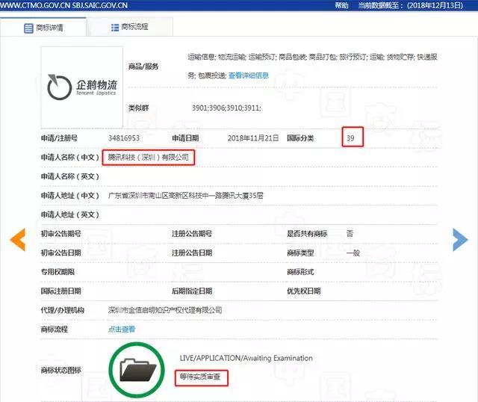Click the 商标状态图标 label
This screenshot has width=478, height=402.
click(61, 371)
